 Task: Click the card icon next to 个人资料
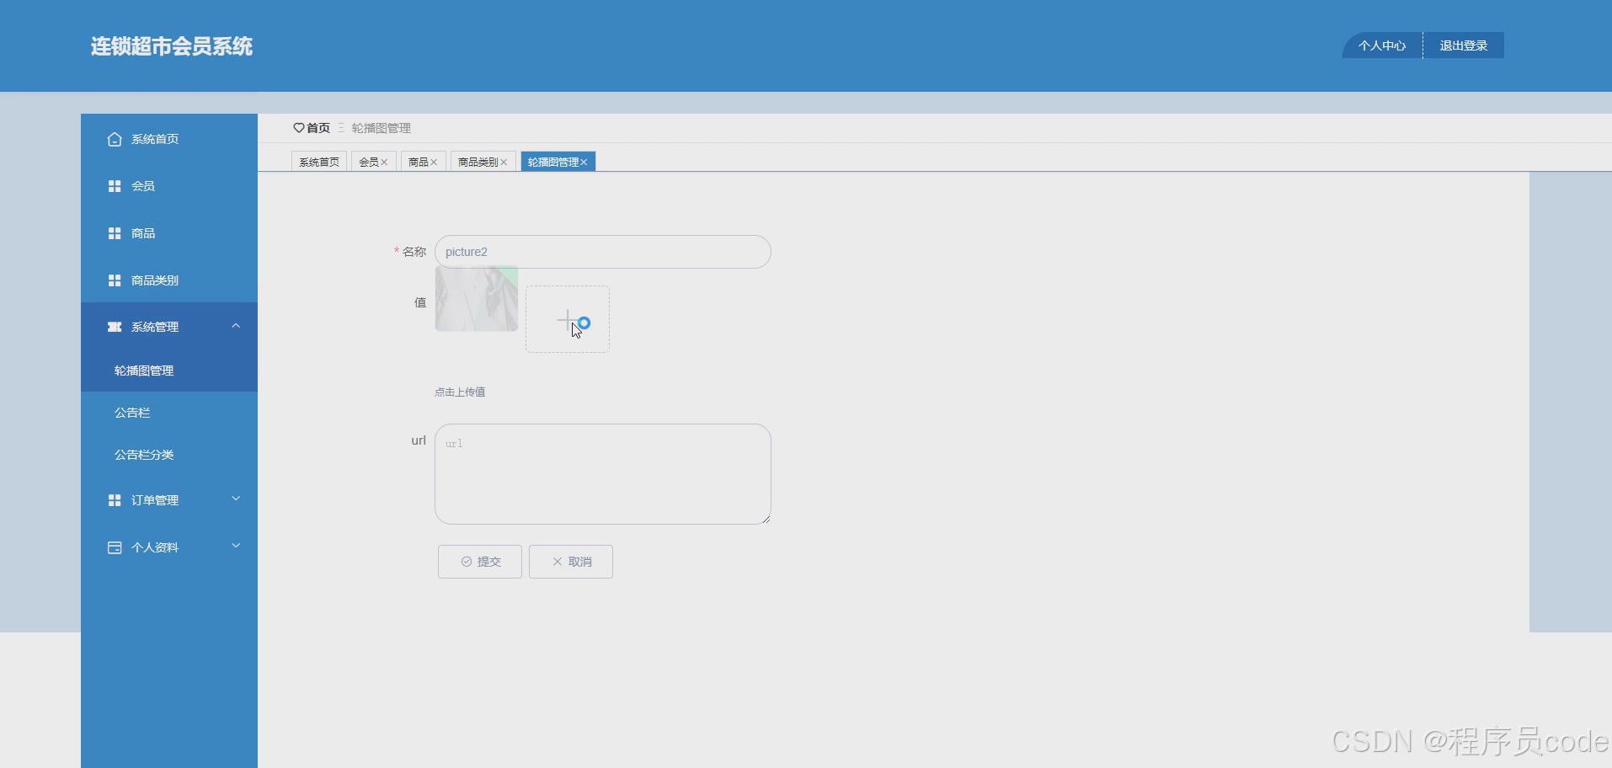[x=115, y=547]
